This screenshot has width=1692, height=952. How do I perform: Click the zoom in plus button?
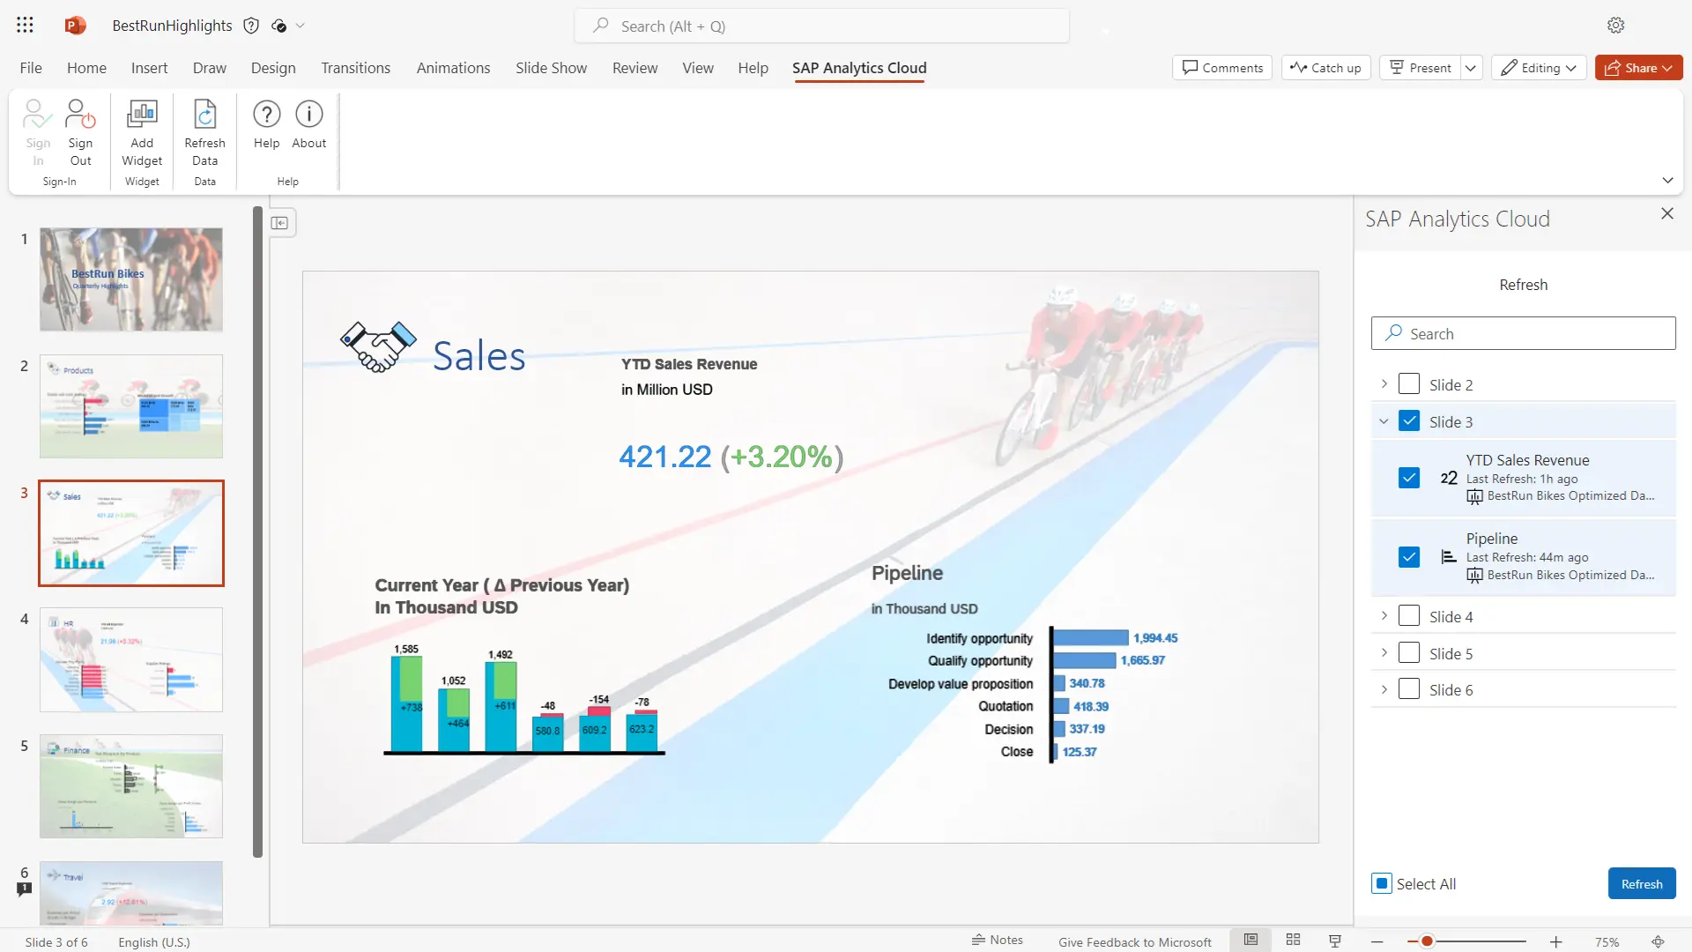(1556, 941)
